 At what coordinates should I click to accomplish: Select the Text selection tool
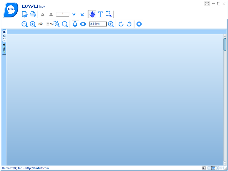100,14
